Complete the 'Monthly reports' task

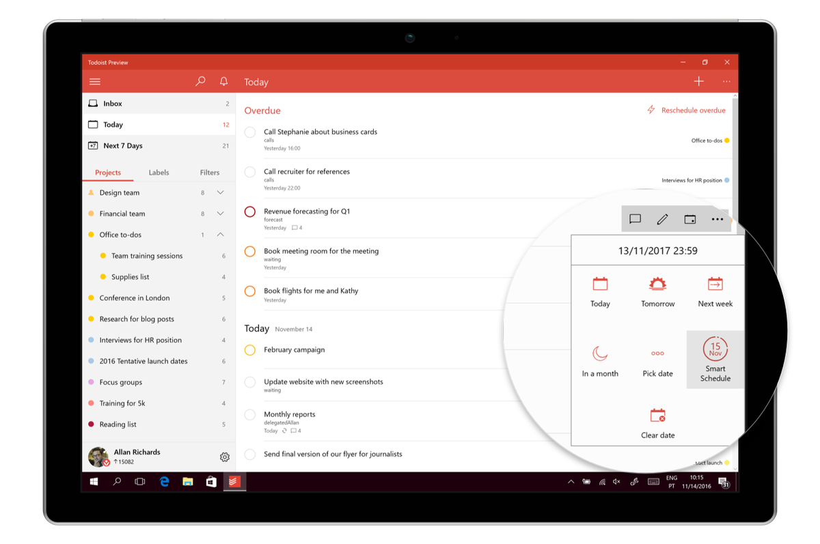point(249,414)
